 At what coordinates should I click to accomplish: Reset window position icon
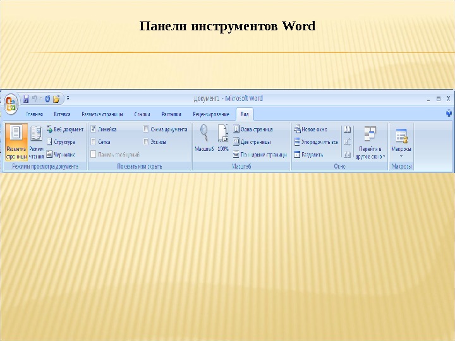click(347, 155)
